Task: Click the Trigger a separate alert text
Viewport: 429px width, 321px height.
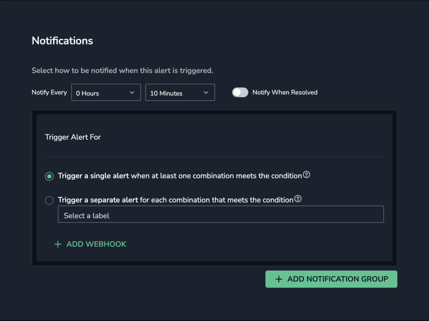Action: pos(98,200)
